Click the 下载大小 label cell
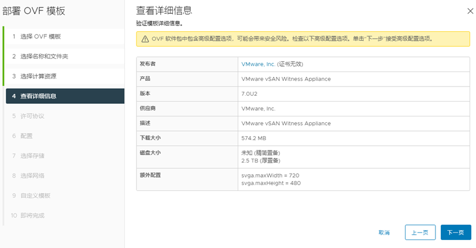476x248 pixels. point(187,138)
